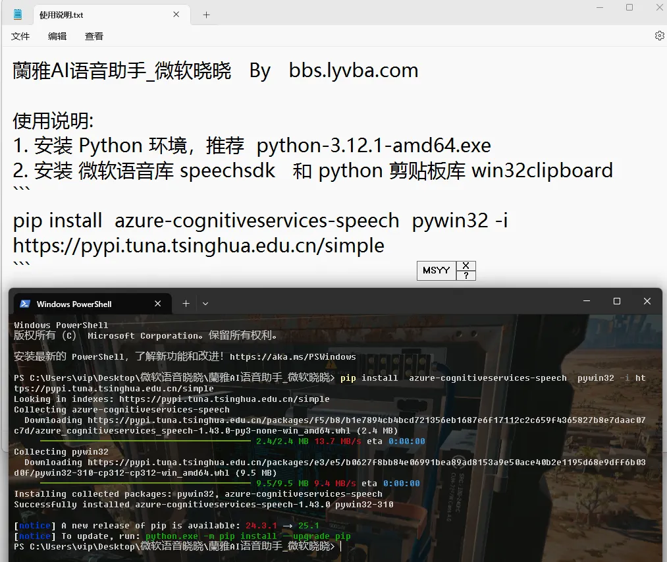
Task: Select the Windows PowerShell terminal tab
Action: (x=93, y=304)
